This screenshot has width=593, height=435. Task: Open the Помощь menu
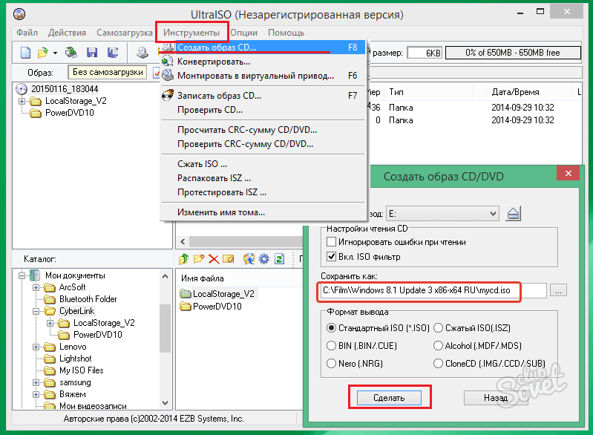click(286, 33)
